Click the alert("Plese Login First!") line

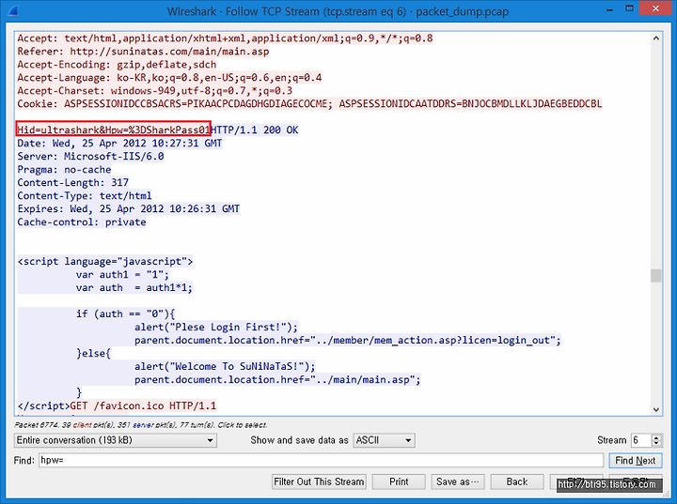click(x=216, y=327)
